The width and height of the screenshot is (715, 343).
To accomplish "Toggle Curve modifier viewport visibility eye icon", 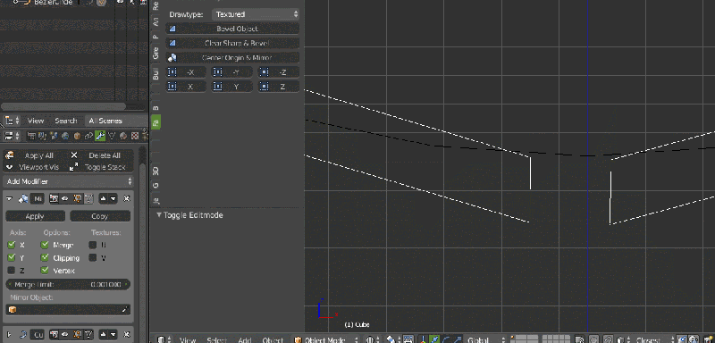I will point(64,335).
